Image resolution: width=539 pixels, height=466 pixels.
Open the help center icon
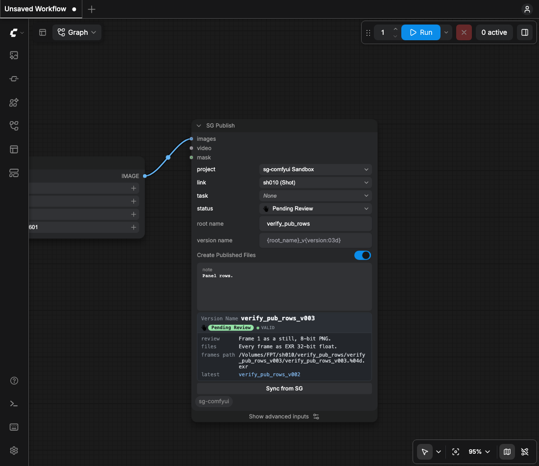(x=14, y=381)
